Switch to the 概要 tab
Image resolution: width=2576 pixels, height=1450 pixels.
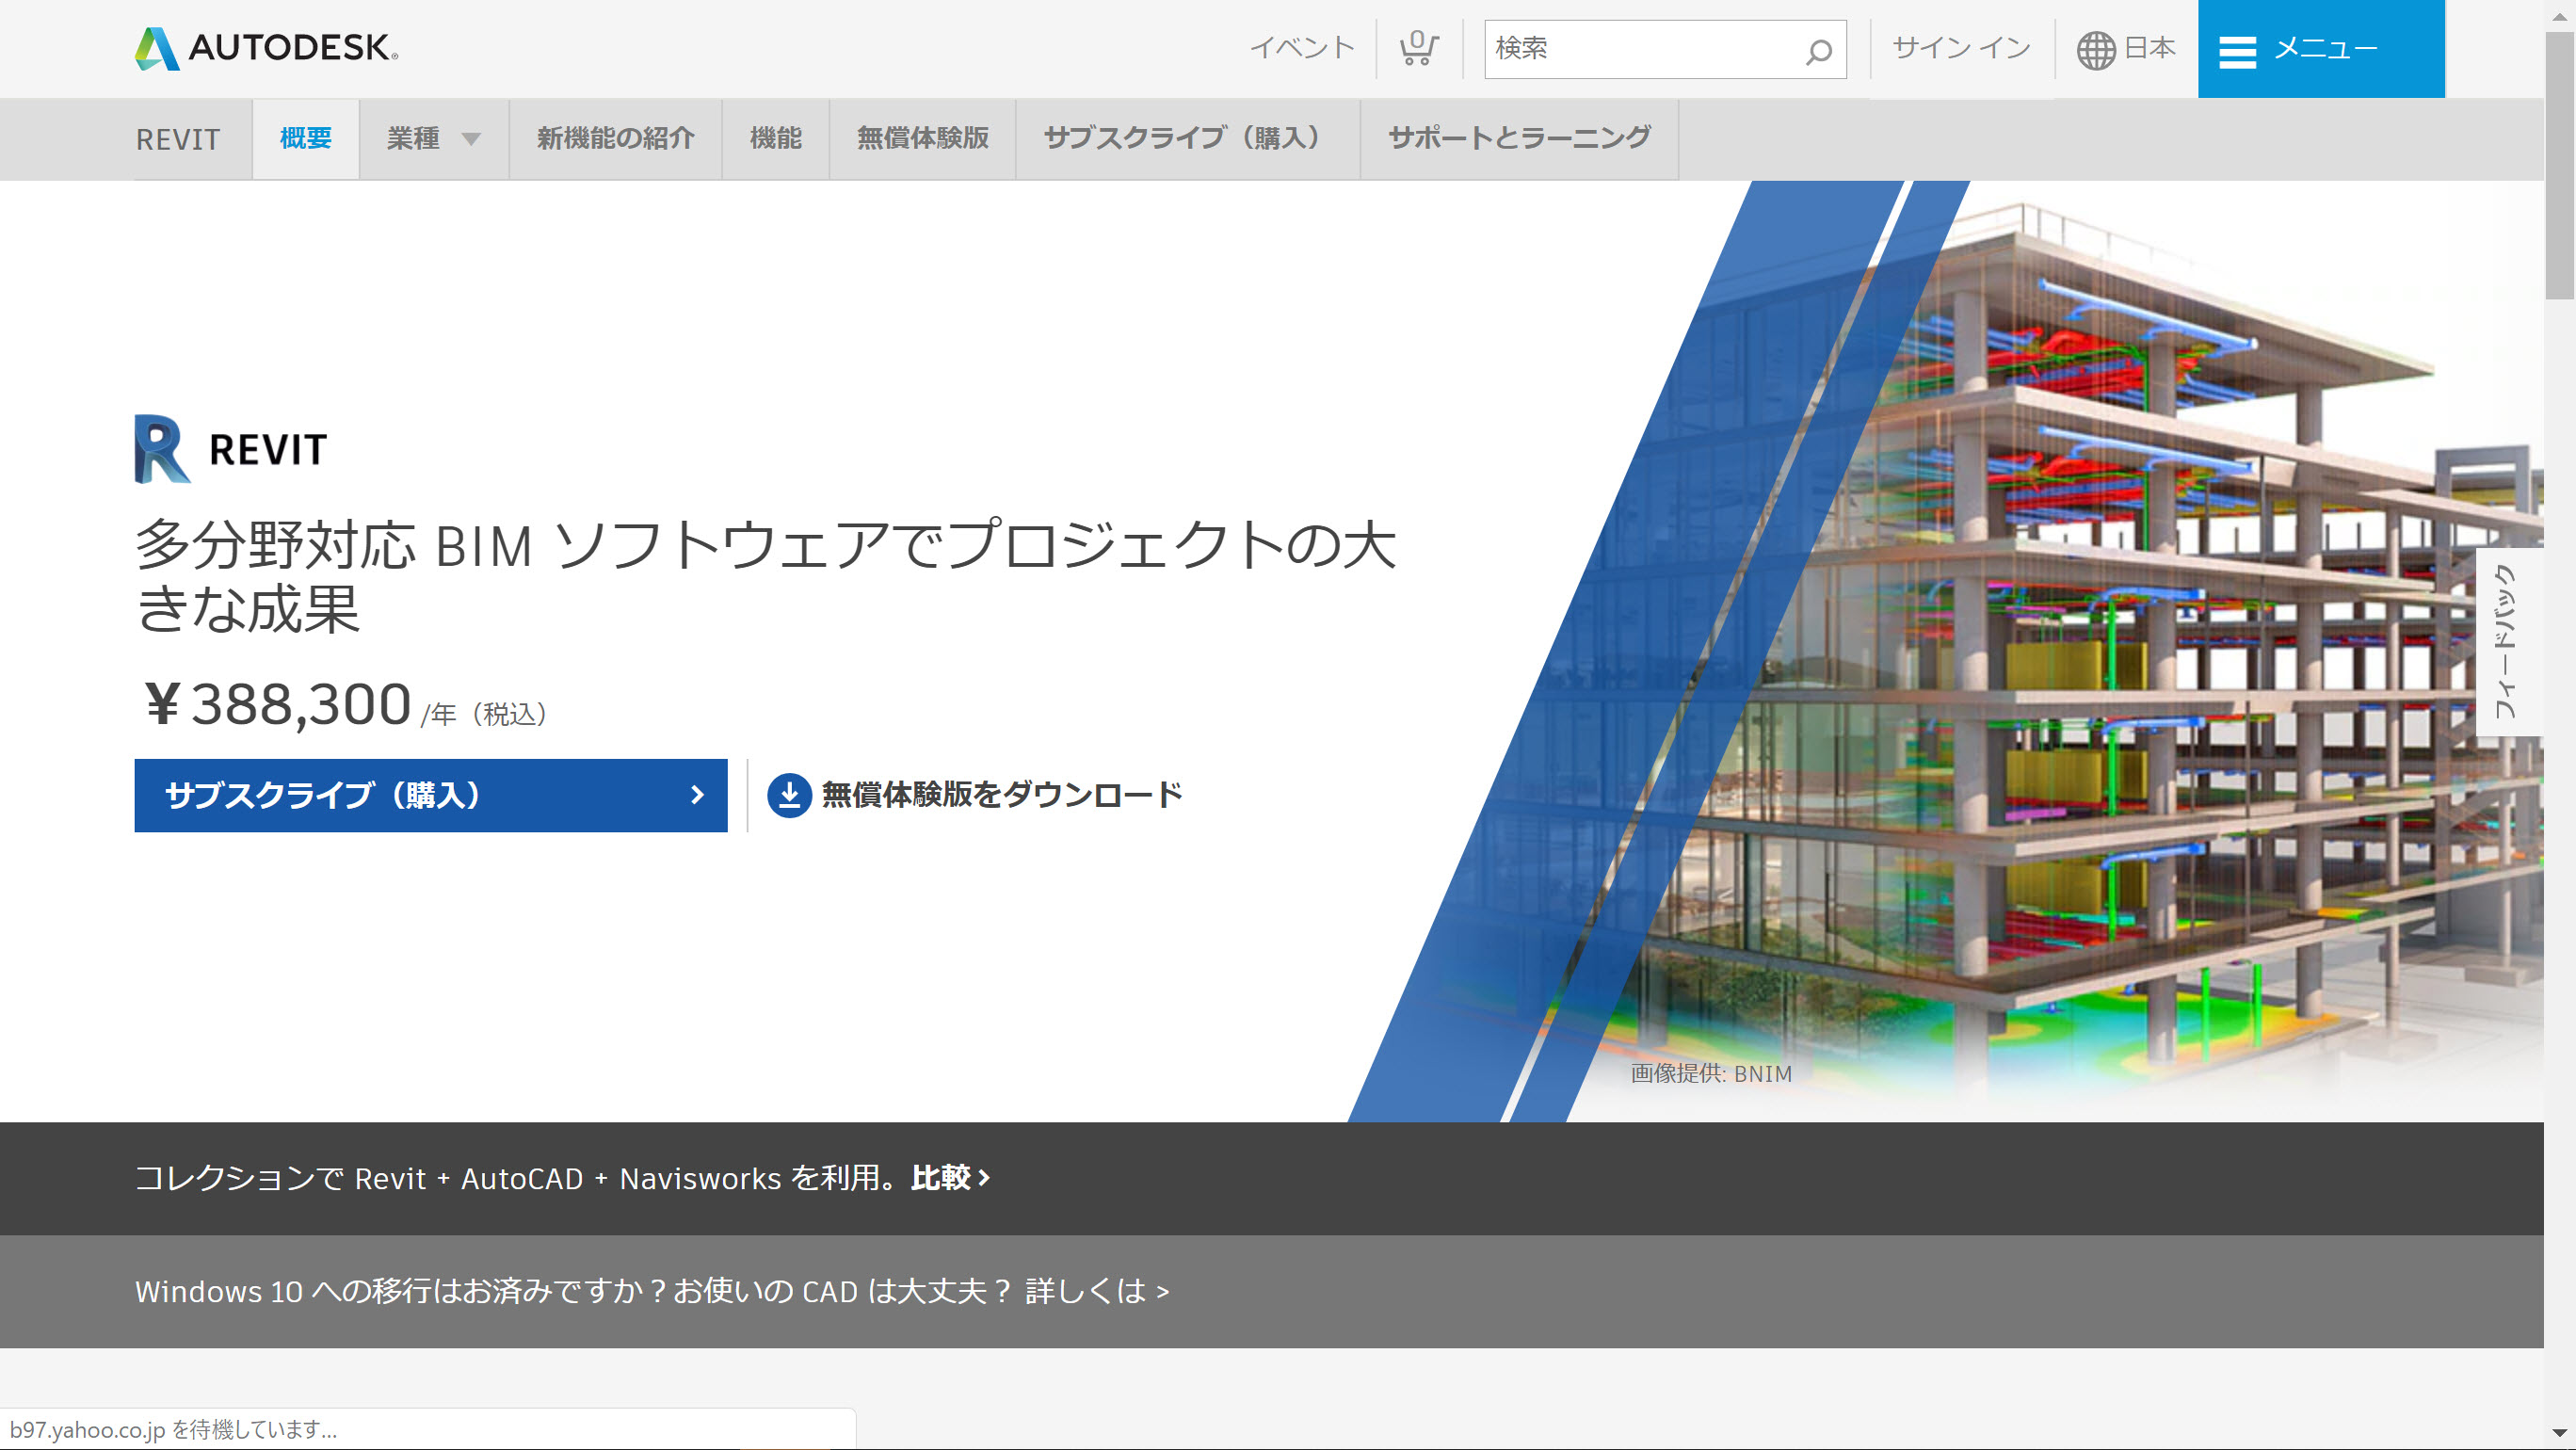point(306,139)
